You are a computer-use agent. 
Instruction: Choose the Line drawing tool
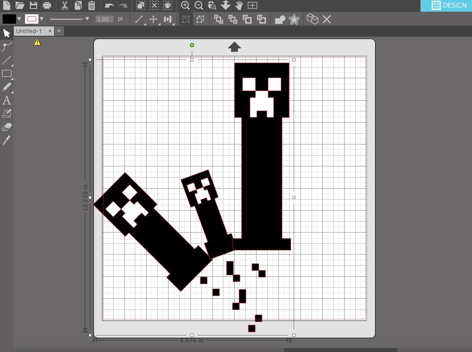[x=7, y=60]
